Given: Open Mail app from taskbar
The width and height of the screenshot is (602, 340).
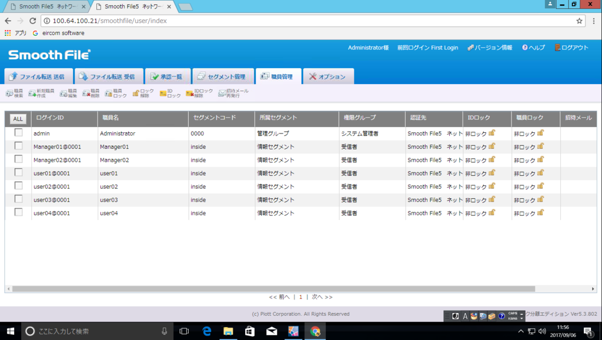Looking at the screenshot, I should (272, 331).
